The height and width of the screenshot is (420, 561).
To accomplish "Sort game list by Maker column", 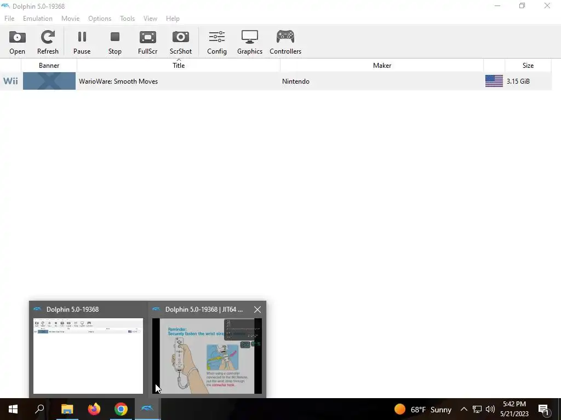I will (382, 66).
